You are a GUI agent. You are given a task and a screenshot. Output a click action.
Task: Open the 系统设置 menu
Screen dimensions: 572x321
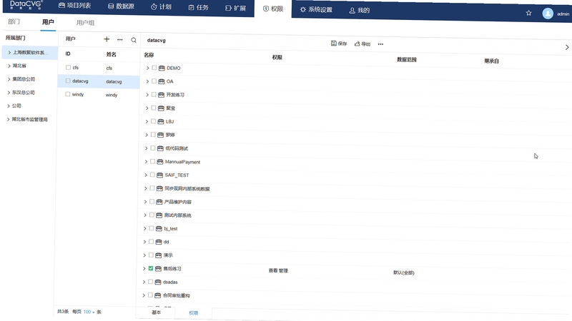pyautogui.click(x=316, y=9)
